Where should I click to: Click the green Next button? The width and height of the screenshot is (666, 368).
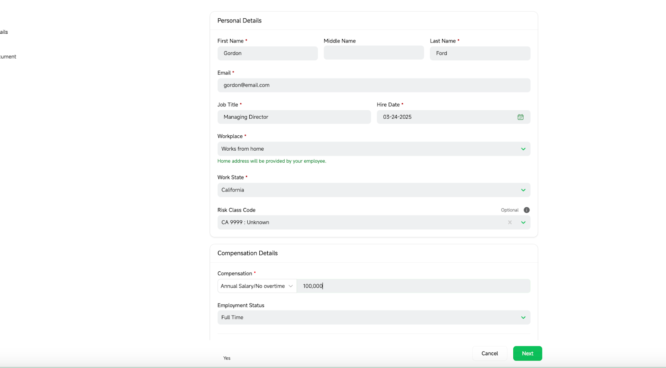tap(527, 353)
